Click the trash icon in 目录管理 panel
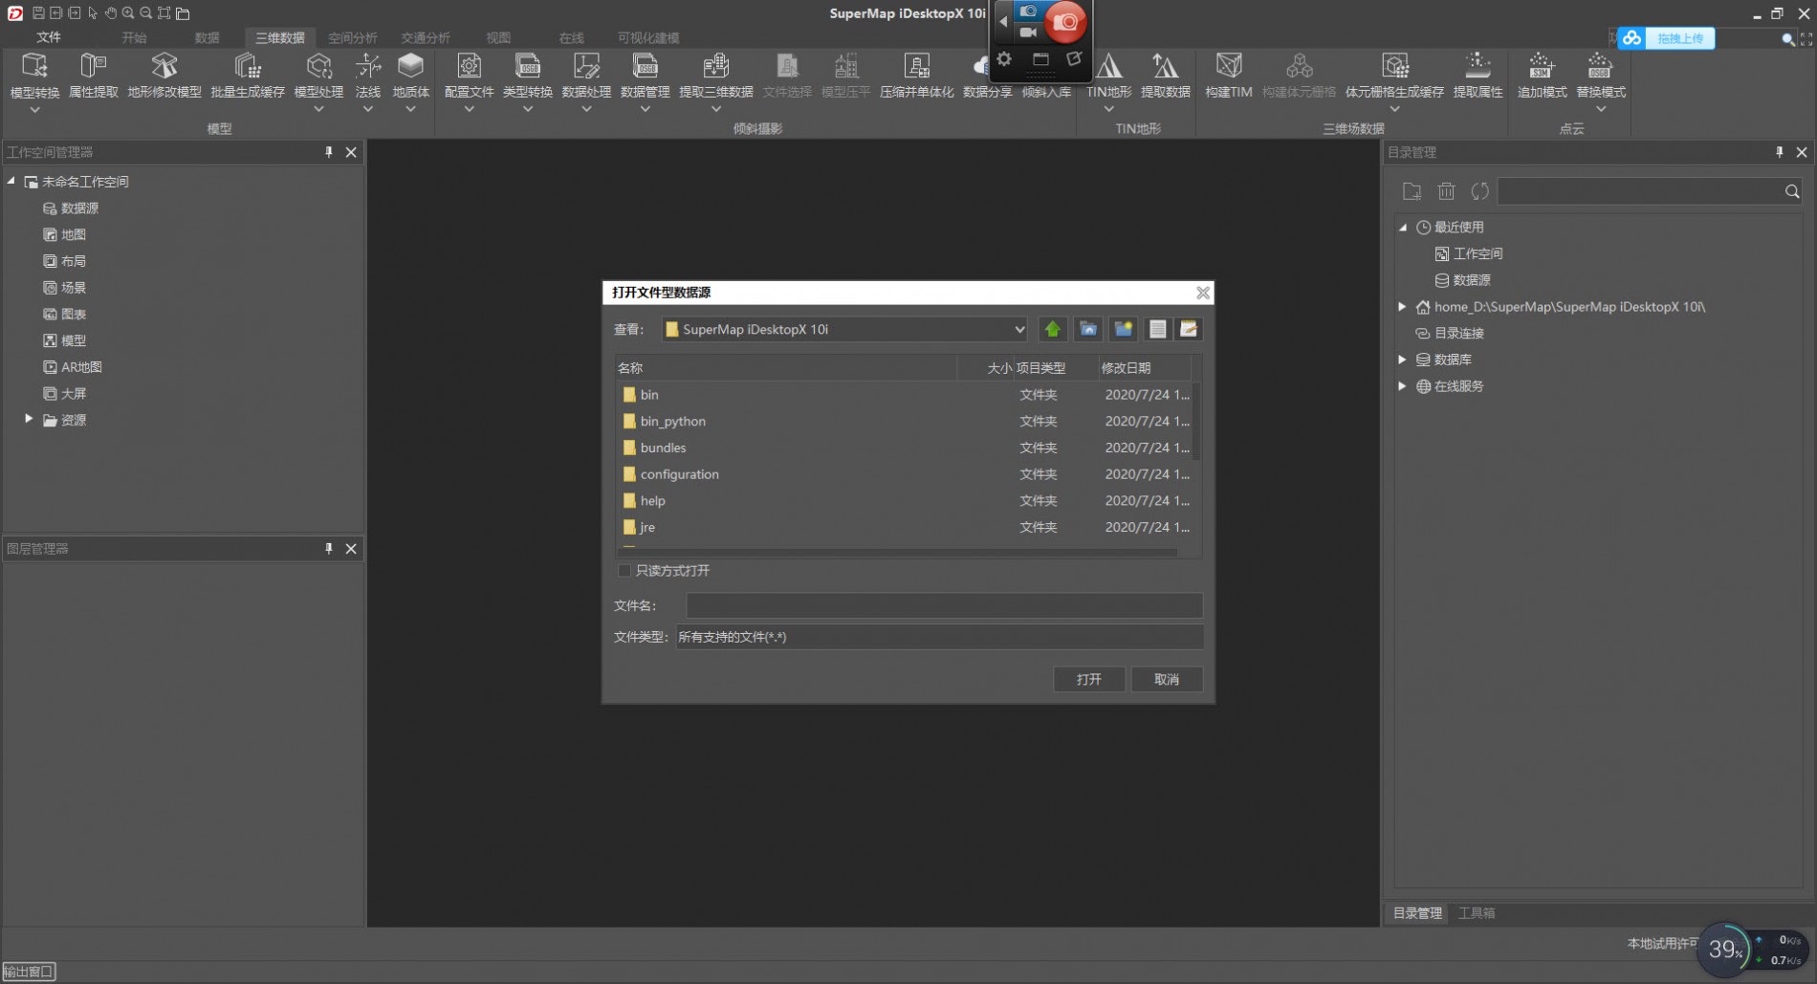The width and height of the screenshot is (1817, 984). 1446,191
